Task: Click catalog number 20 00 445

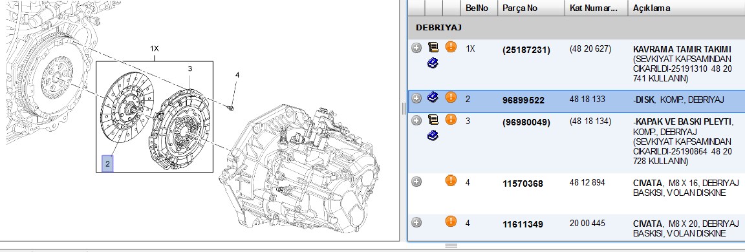Action: [587, 223]
